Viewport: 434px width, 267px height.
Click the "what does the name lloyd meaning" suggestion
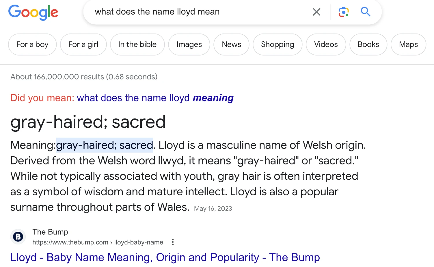pyautogui.click(x=155, y=98)
